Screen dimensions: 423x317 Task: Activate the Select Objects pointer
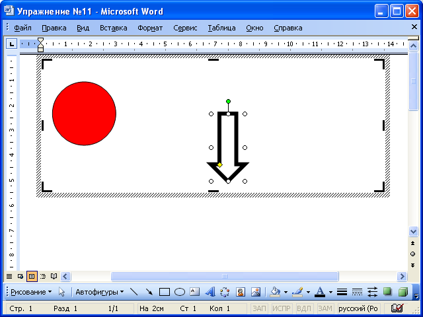point(61,292)
